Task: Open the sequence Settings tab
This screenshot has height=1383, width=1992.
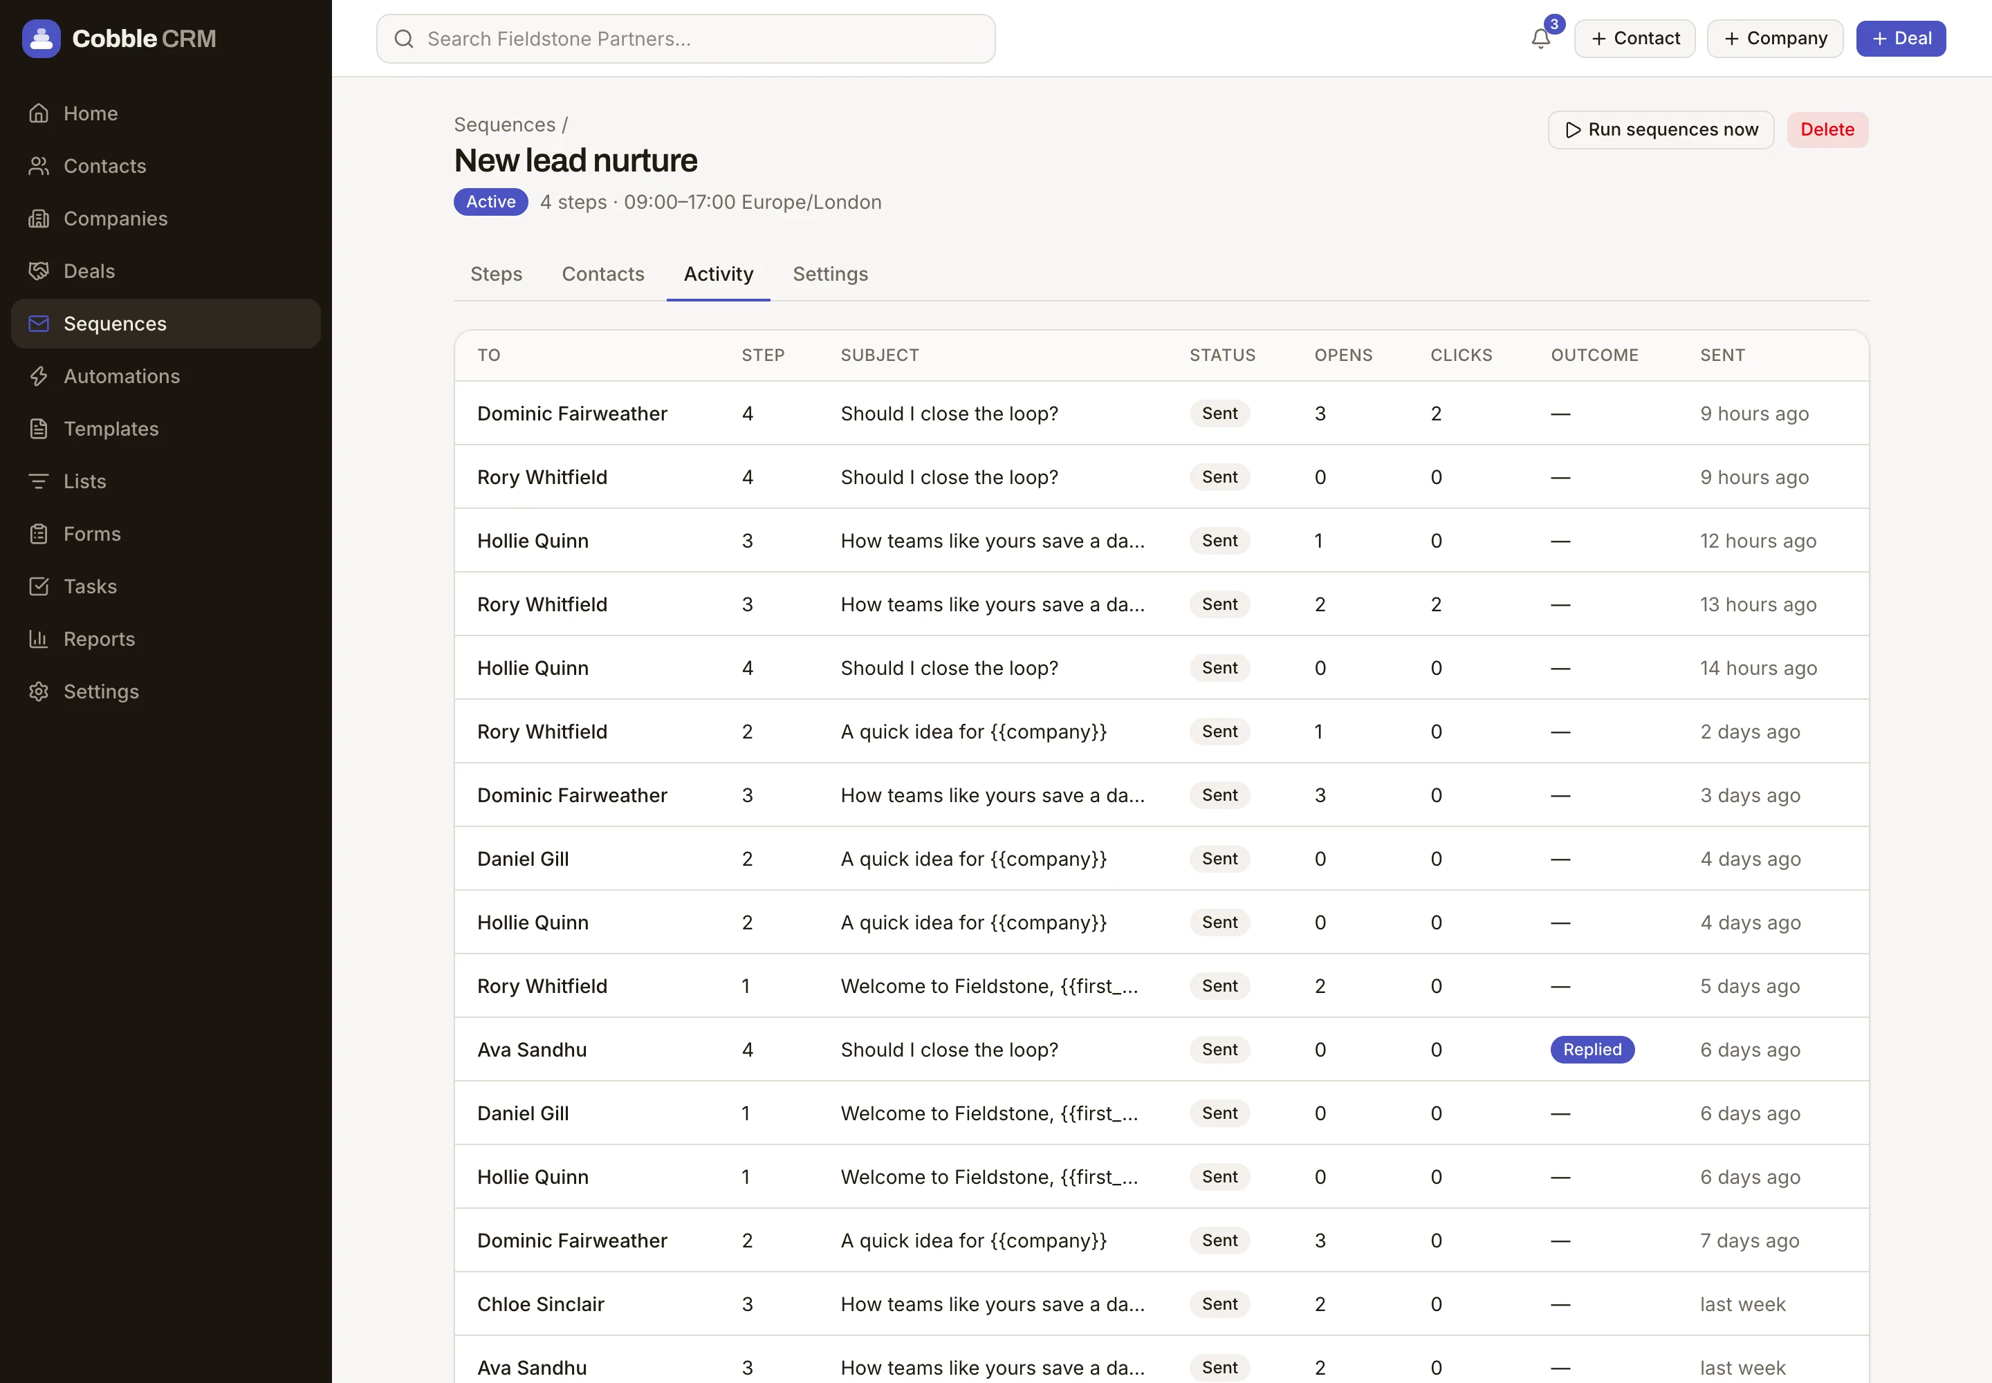Action: pyautogui.click(x=831, y=274)
